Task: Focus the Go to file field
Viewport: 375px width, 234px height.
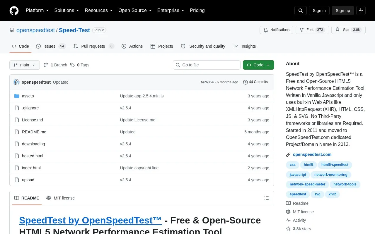Action: [207, 65]
